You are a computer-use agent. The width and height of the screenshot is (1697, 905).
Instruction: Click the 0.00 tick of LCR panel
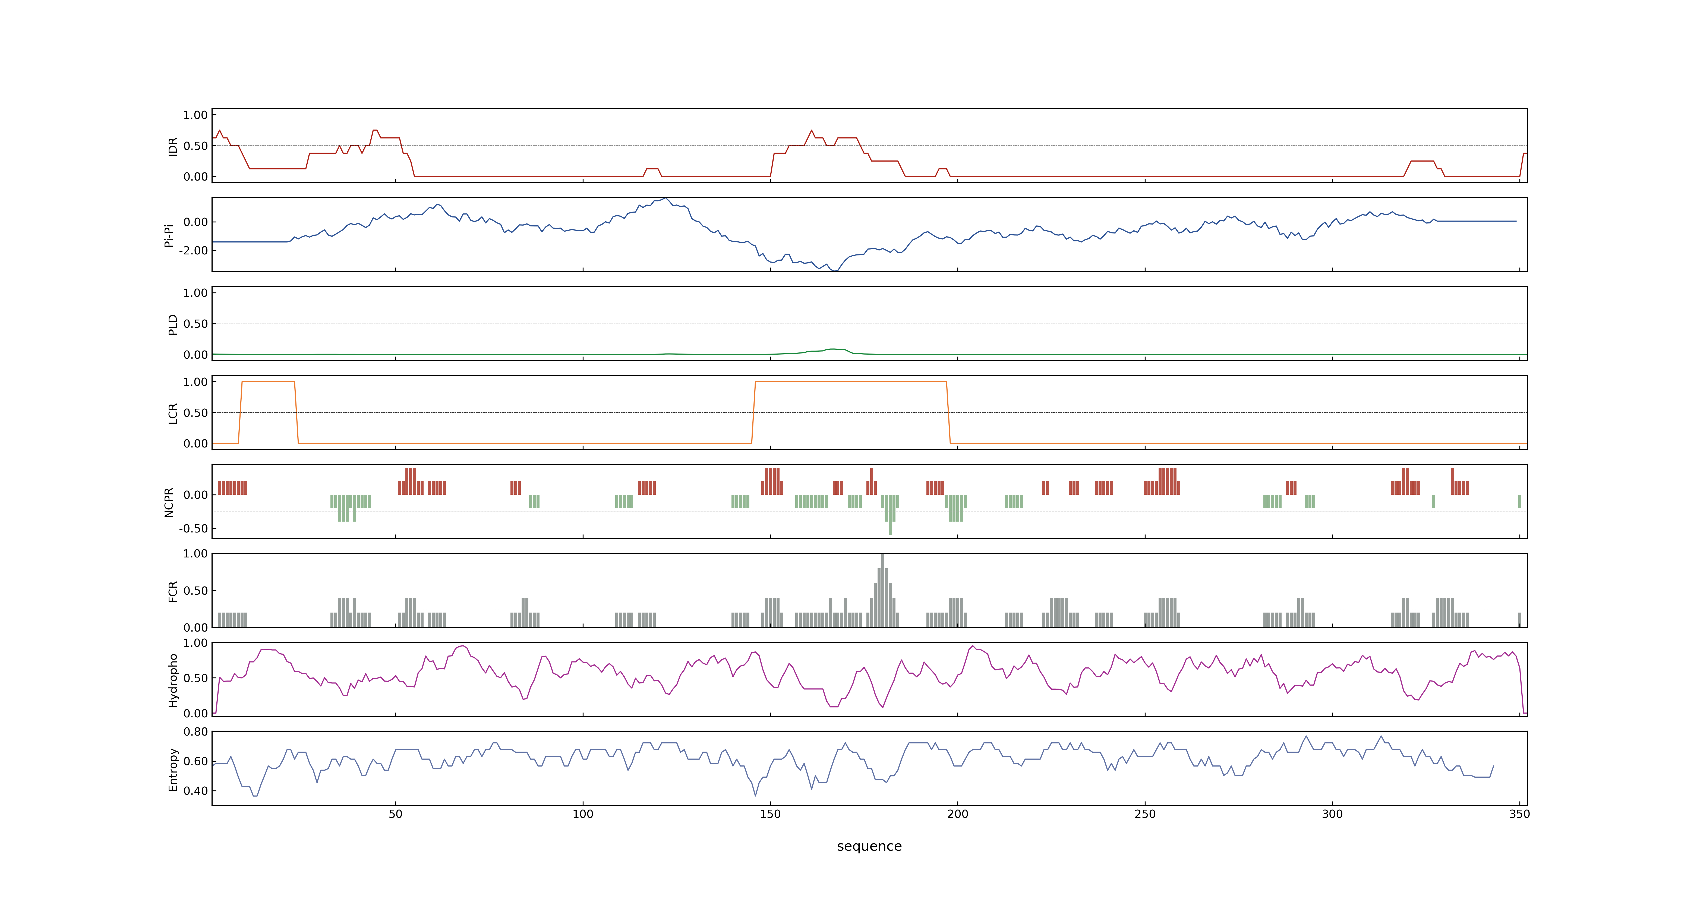coord(196,444)
